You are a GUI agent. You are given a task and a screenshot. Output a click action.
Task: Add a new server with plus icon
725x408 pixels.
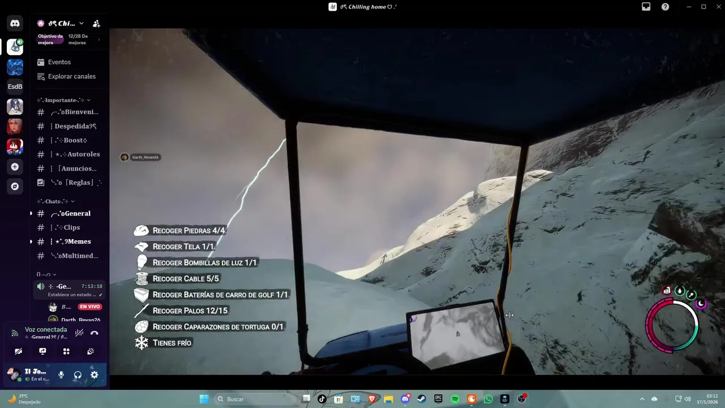pos(15,167)
